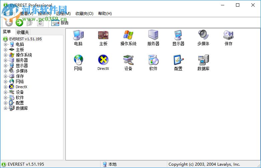
Task: Open the 多媒体 speaker icon in right pane
Action: tap(203, 35)
